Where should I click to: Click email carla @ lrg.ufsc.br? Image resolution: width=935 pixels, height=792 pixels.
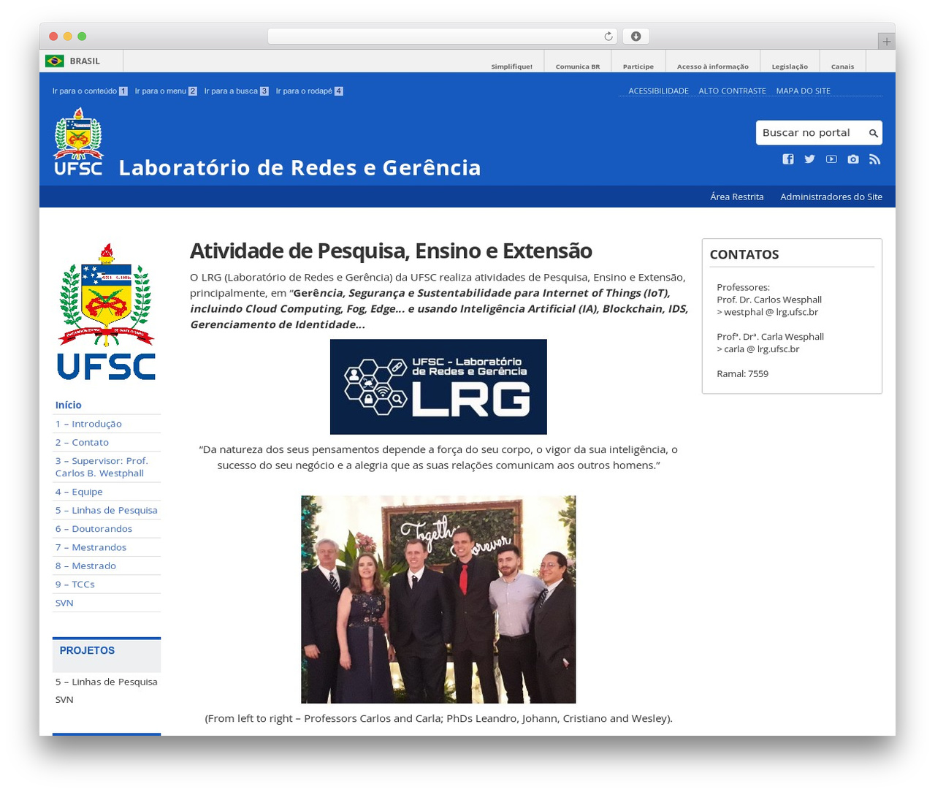coord(762,349)
